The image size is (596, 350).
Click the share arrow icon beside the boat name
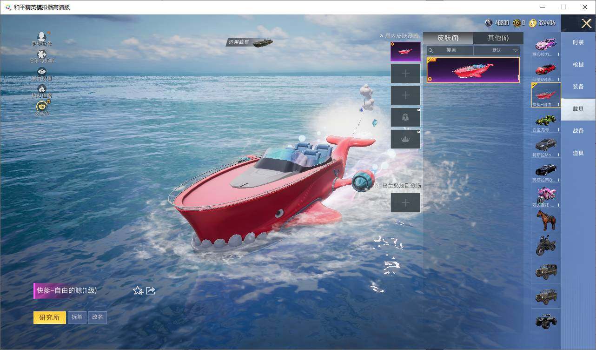[150, 290]
